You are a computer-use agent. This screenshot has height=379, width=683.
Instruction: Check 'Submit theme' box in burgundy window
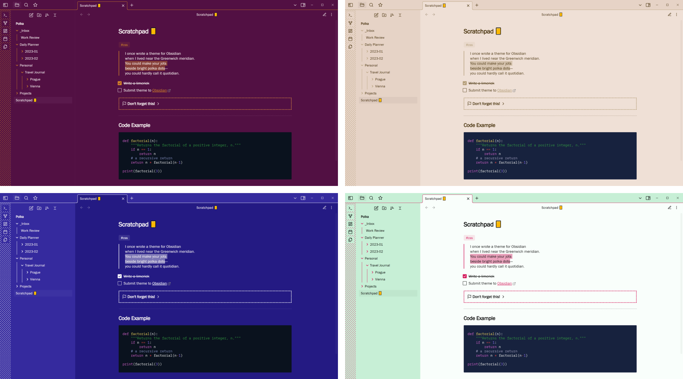pos(120,90)
